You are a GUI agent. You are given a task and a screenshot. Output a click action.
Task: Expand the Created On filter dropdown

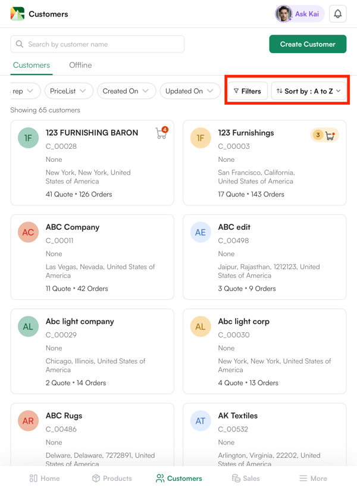[x=126, y=91]
